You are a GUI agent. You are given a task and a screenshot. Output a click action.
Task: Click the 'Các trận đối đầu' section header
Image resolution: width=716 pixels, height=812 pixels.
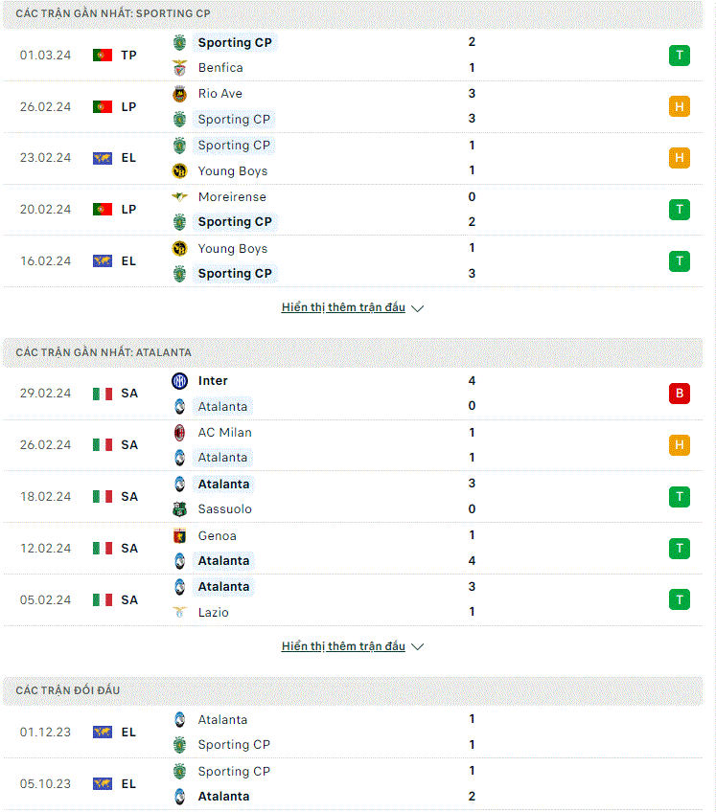353,690
